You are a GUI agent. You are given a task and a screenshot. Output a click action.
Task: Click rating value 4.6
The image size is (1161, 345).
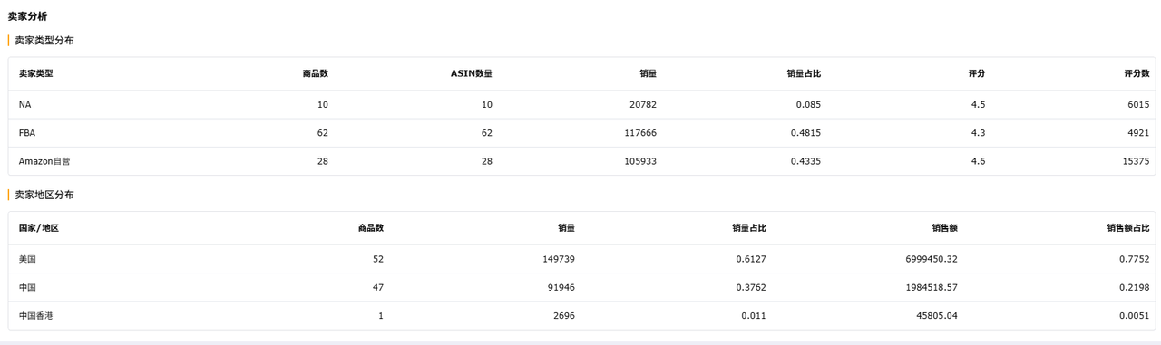point(978,161)
